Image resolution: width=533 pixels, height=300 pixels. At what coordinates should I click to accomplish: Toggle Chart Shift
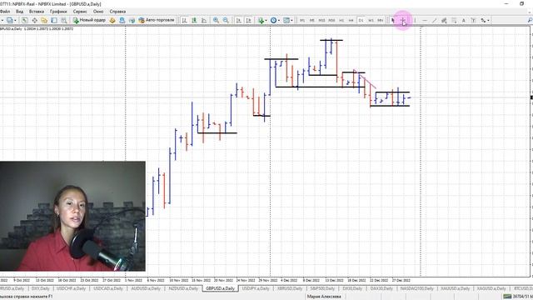click(248, 20)
